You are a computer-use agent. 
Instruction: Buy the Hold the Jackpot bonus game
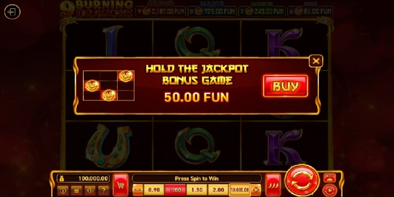click(286, 86)
